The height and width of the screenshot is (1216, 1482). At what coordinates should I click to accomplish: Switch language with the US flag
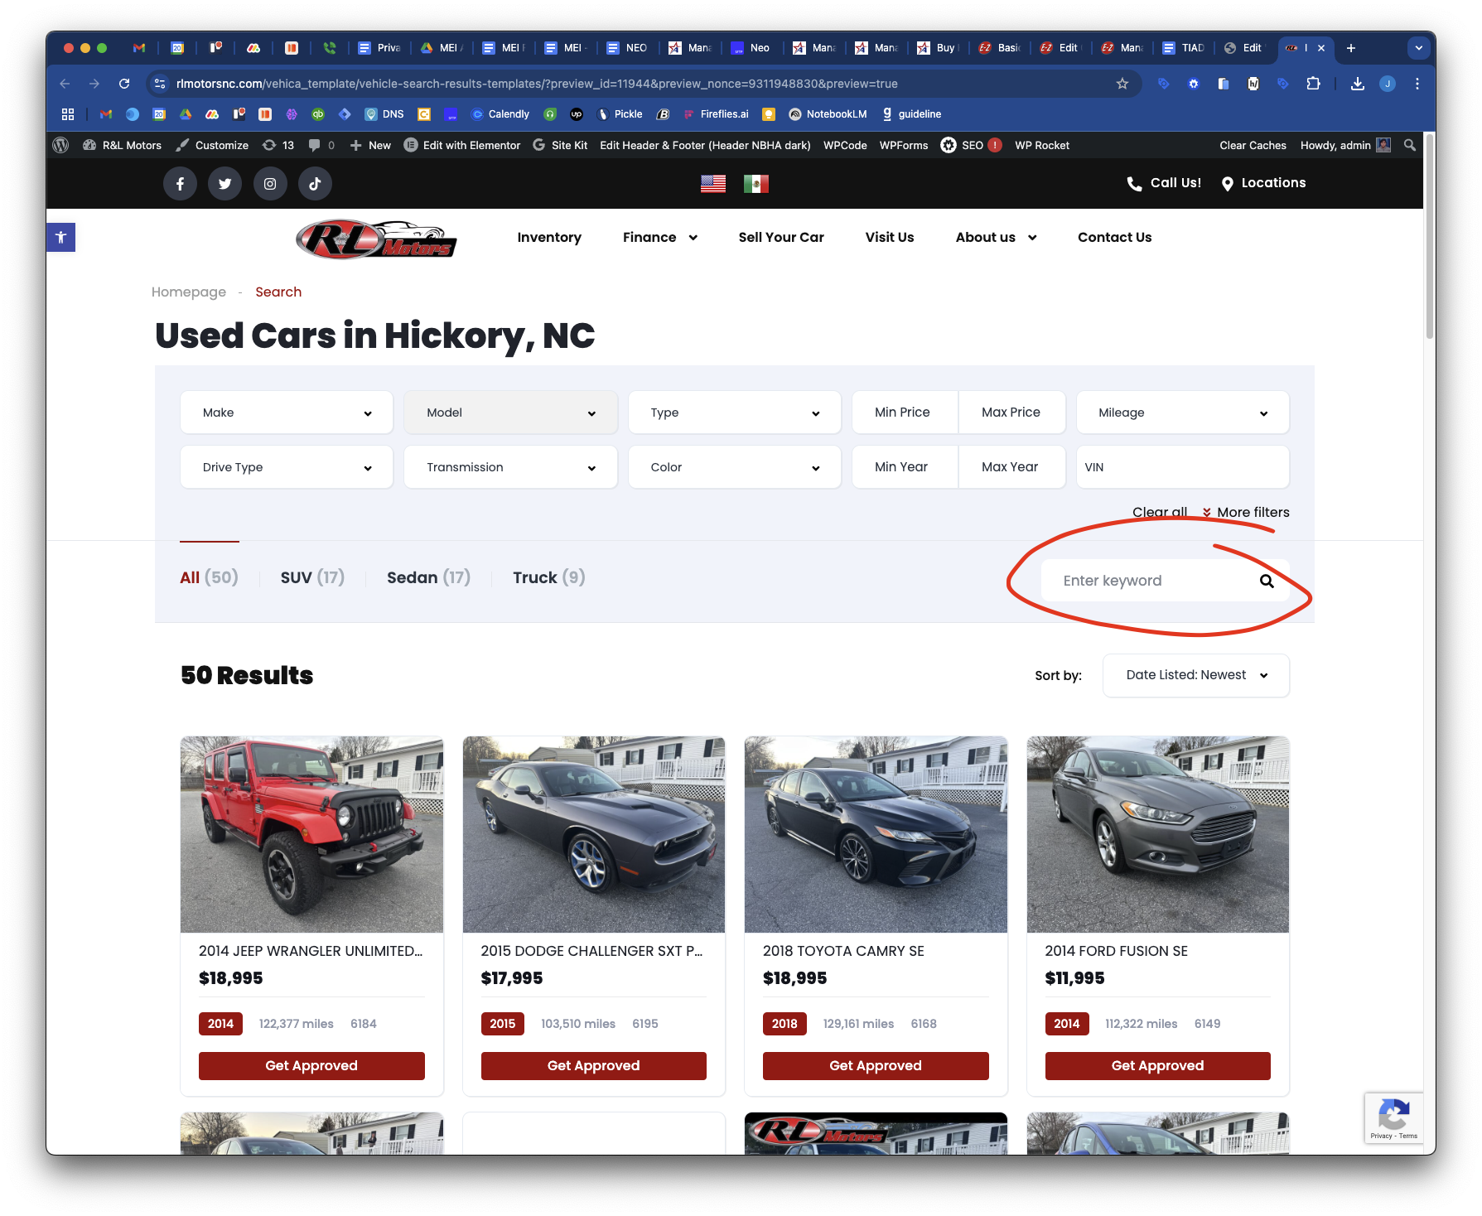pyautogui.click(x=713, y=184)
